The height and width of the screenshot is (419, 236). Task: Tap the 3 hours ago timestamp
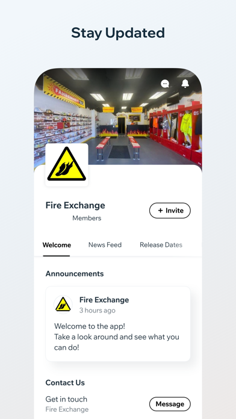point(98,311)
